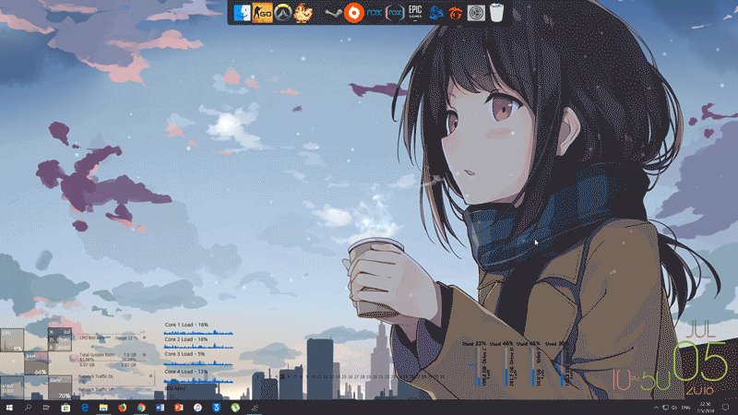Open the Action Center notifications
The image size is (738, 415).
pos(725,408)
